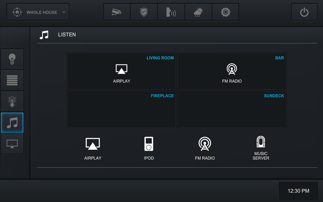This screenshot has height=202, width=323.
Task: Open the shades blinds sidebar icon
Action: point(12,80)
